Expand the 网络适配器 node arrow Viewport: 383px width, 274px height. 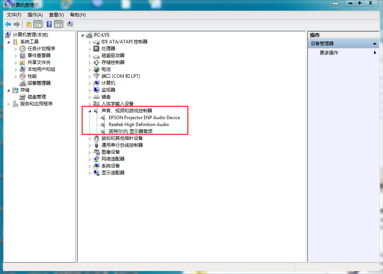click(x=90, y=159)
